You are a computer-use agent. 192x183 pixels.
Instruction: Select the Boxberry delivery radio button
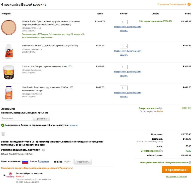(4, 175)
